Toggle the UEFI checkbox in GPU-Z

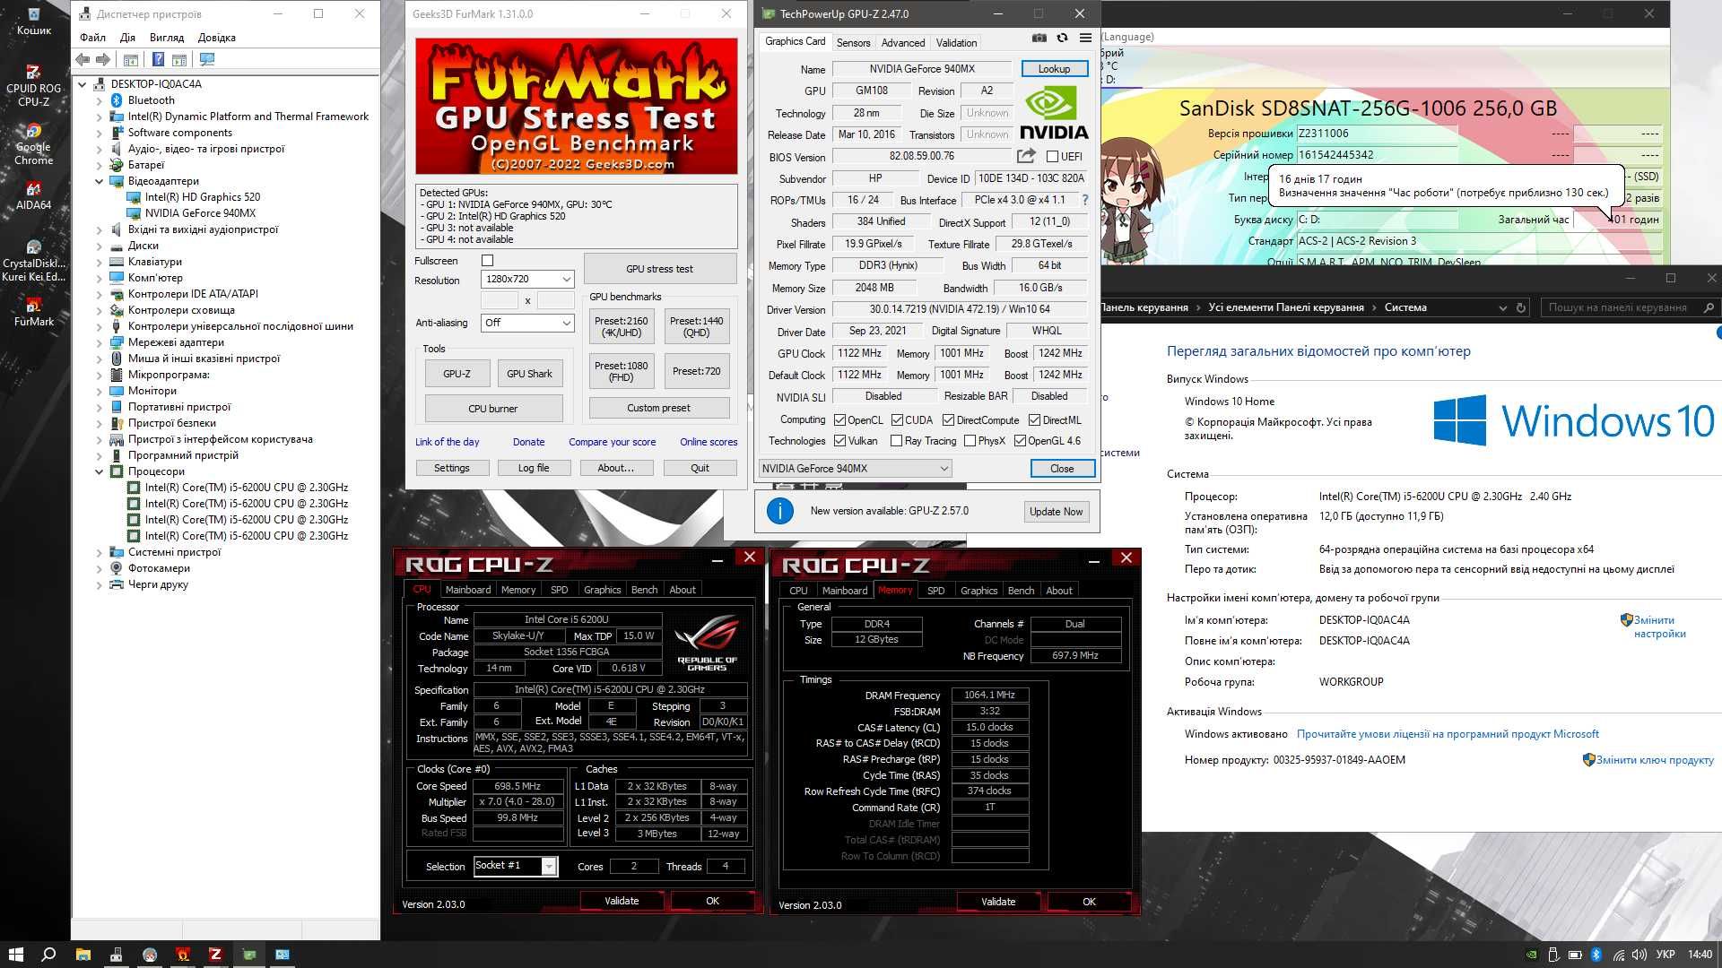pos(1053,156)
